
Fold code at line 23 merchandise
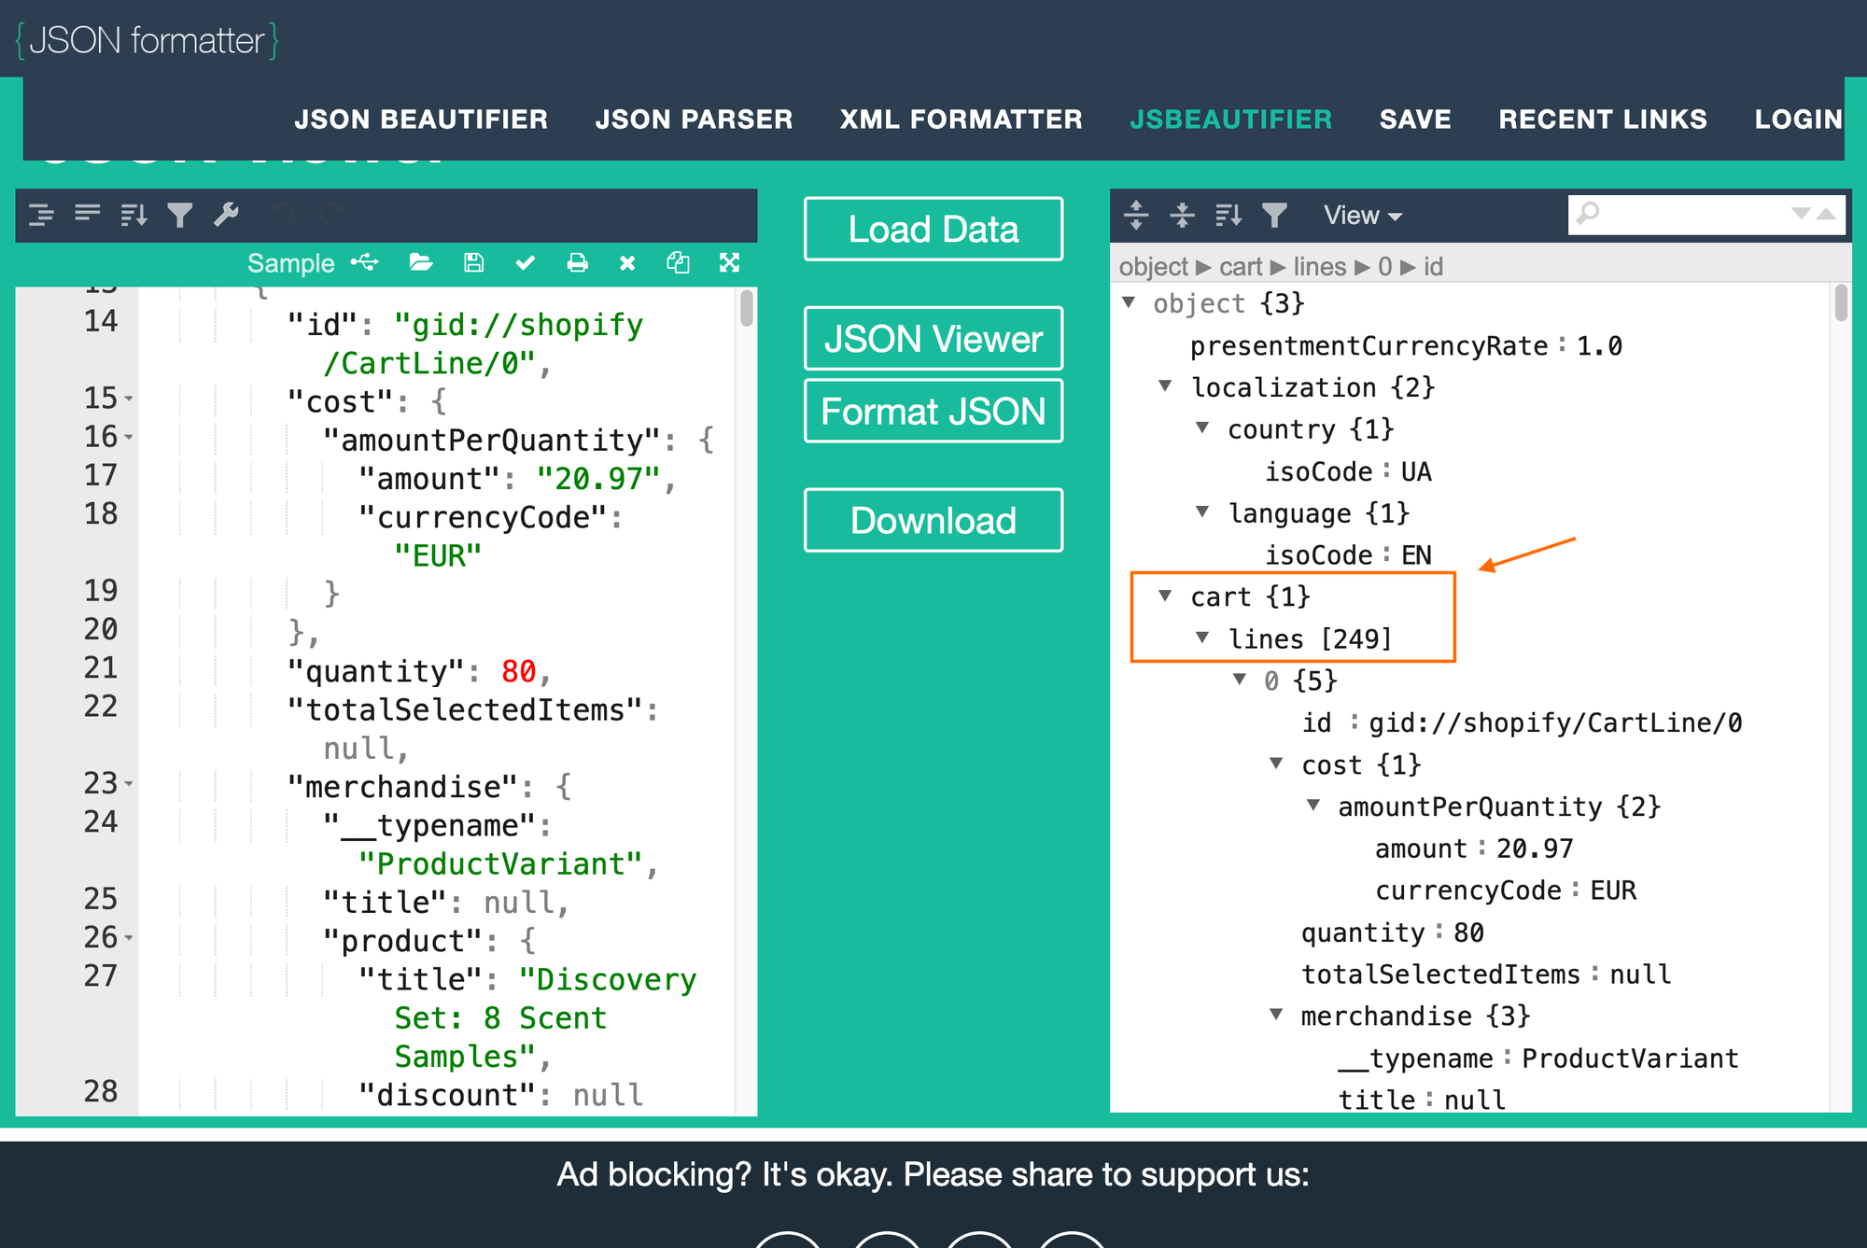click(x=129, y=784)
